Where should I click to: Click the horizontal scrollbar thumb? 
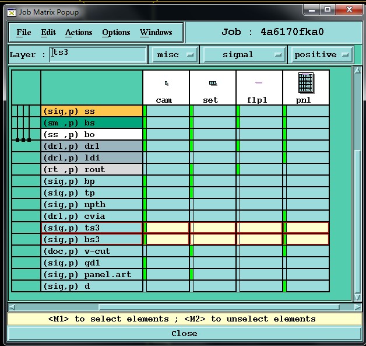[x=219, y=307]
